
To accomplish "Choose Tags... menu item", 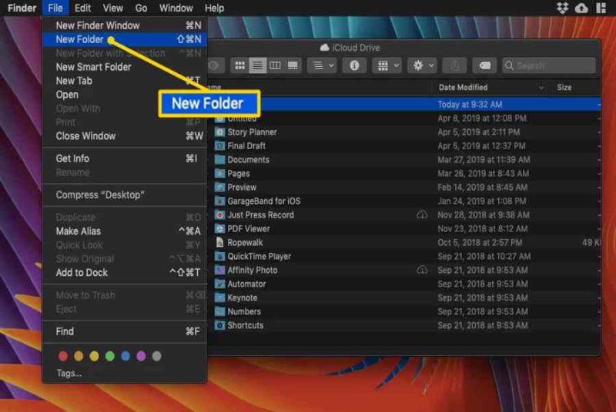I will (125, 374).
